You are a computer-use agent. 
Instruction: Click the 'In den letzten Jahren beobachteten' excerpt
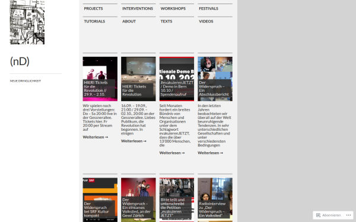coord(215,126)
